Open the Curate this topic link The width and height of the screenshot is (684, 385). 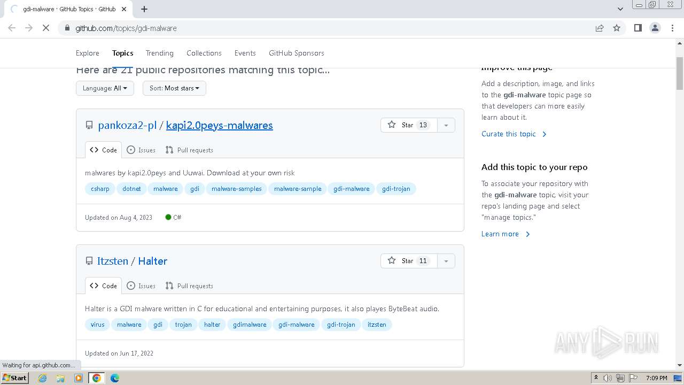514,134
